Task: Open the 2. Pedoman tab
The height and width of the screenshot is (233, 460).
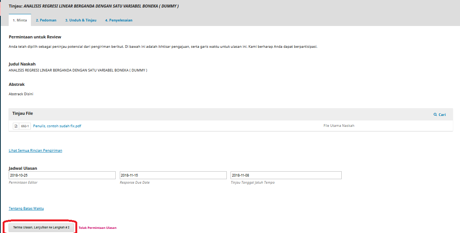Action: click(x=46, y=20)
